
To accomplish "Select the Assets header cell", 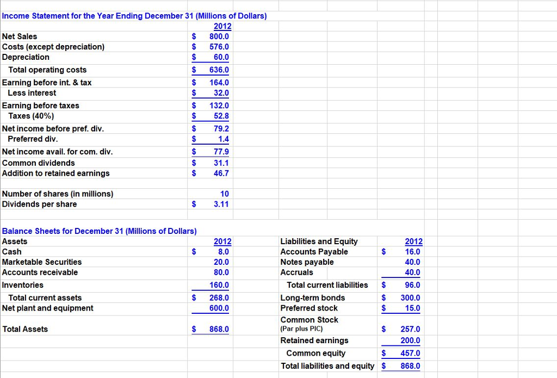I will [x=15, y=241].
